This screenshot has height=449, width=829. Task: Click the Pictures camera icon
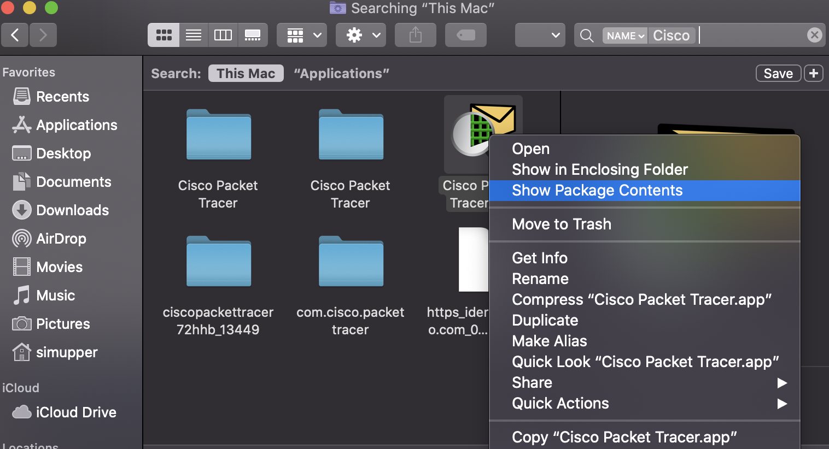(22, 323)
